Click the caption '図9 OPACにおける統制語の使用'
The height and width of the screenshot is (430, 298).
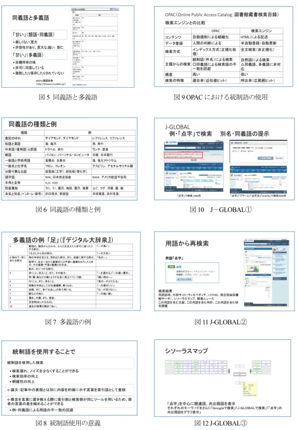[x=221, y=97]
